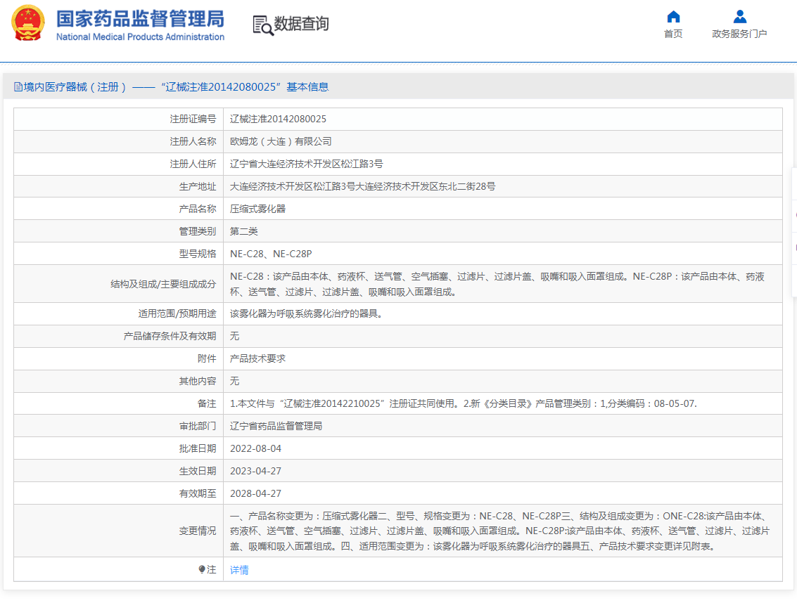
Task: Click the bulb icon beside 注
Action: (202, 569)
